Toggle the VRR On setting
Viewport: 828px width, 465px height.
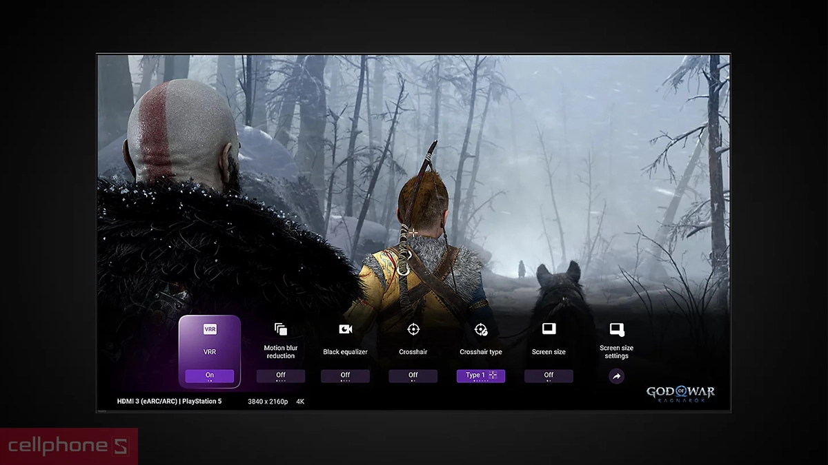(x=210, y=375)
